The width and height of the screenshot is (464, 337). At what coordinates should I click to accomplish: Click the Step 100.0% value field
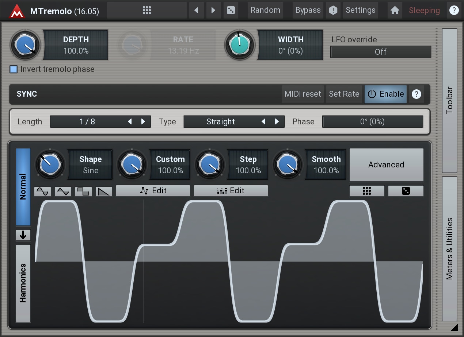pos(248,164)
